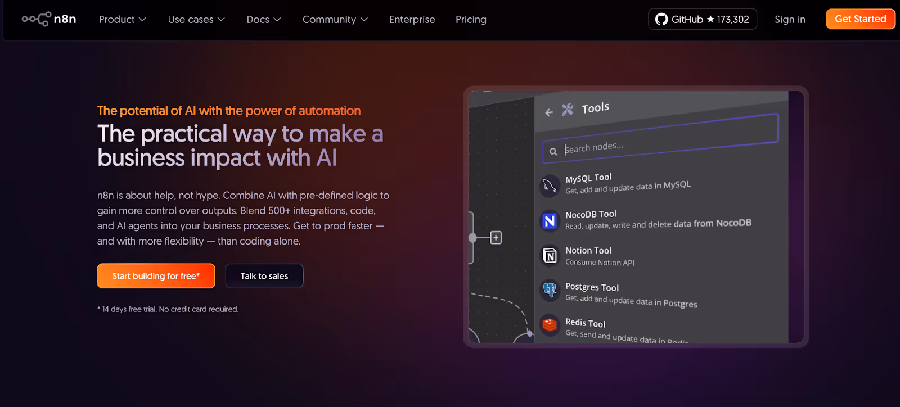Viewport: 900px width, 407px height.
Task: Expand the Use cases dropdown
Action: tap(196, 20)
